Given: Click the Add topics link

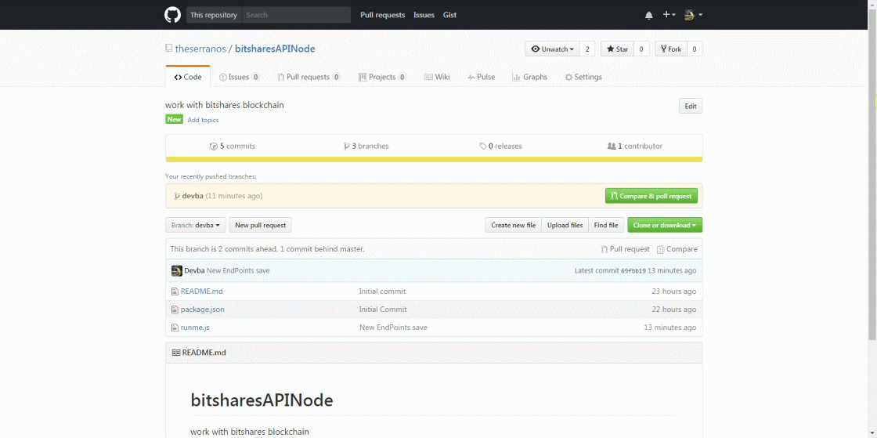Looking at the screenshot, I should click(203, 120).
